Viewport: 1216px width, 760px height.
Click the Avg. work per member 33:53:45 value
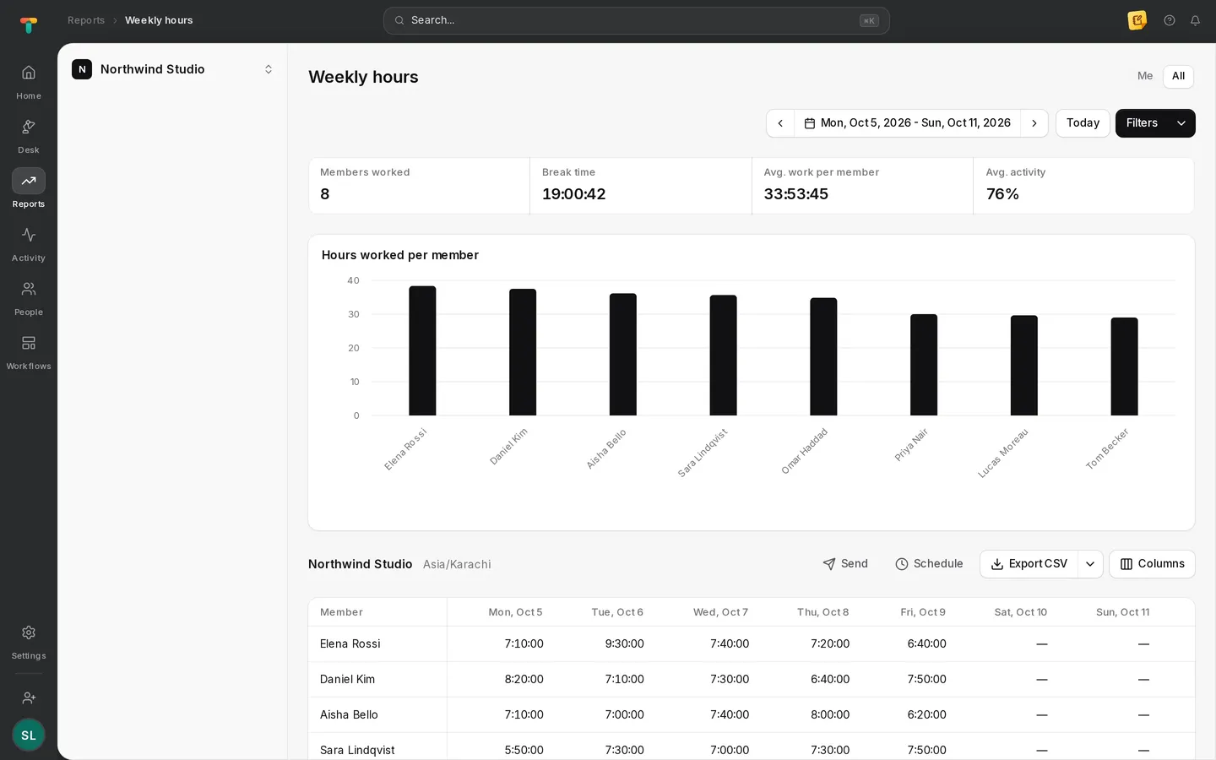[x=795, y=194]
